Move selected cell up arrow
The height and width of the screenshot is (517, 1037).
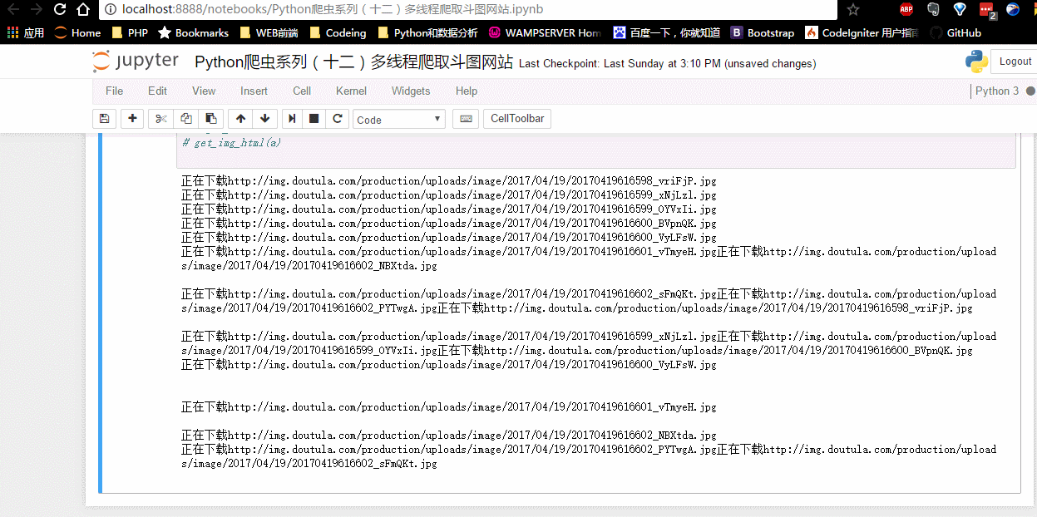240,119
